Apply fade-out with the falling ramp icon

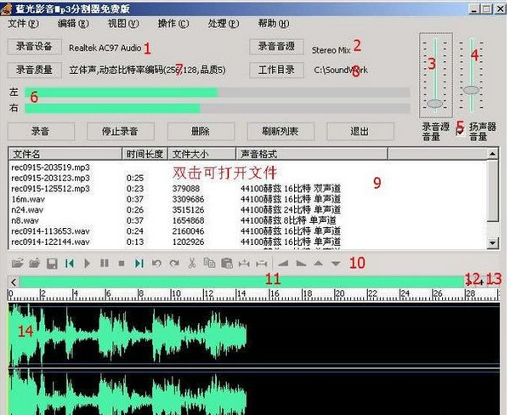tap(301, 264)
